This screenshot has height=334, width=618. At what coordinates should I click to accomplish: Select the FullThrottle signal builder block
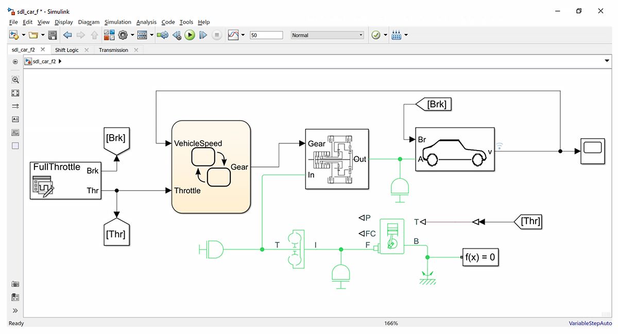65,180
